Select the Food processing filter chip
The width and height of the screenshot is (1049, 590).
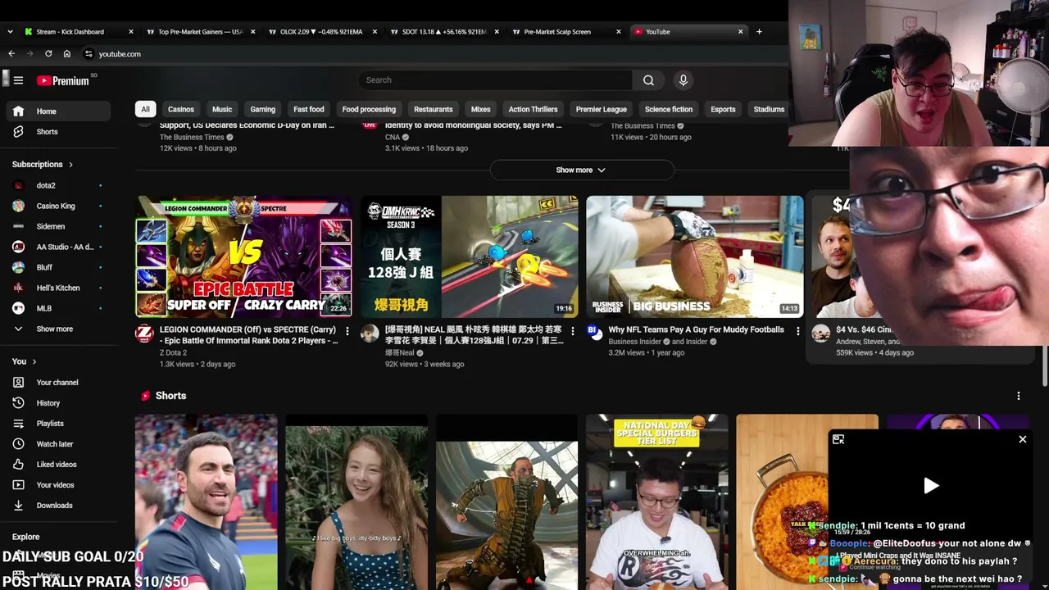tap(369, 109)
